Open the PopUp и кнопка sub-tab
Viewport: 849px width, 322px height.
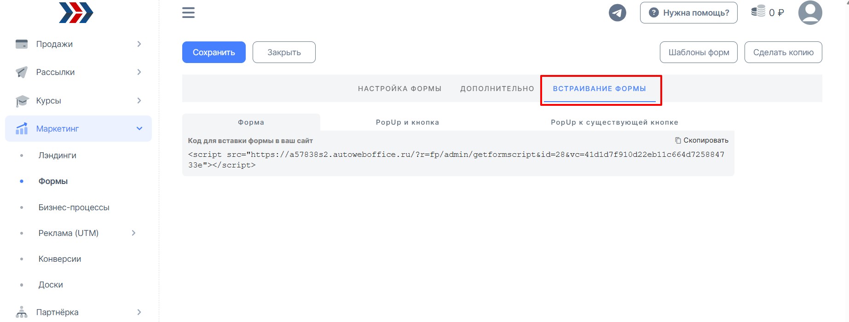tap(407, 122)
